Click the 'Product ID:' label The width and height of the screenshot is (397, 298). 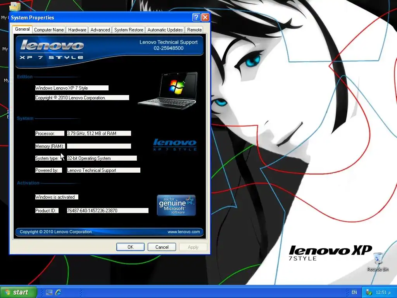tap(47, 210)
